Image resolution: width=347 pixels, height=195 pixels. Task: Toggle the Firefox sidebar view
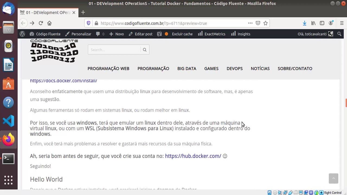[322, 23]
